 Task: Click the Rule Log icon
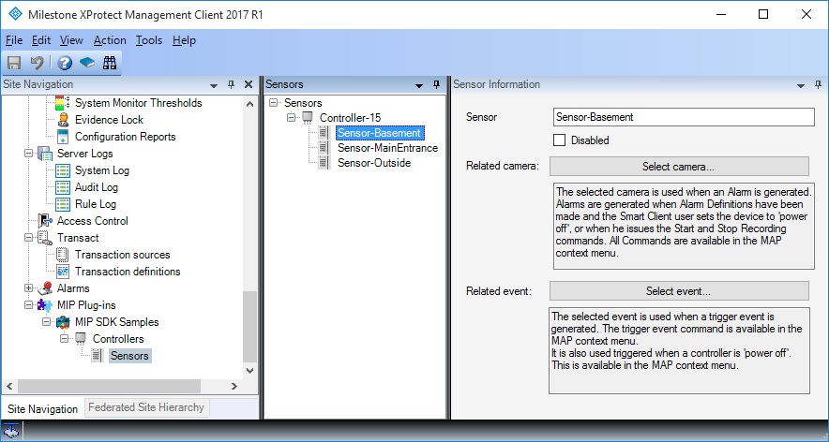[63, 204]
